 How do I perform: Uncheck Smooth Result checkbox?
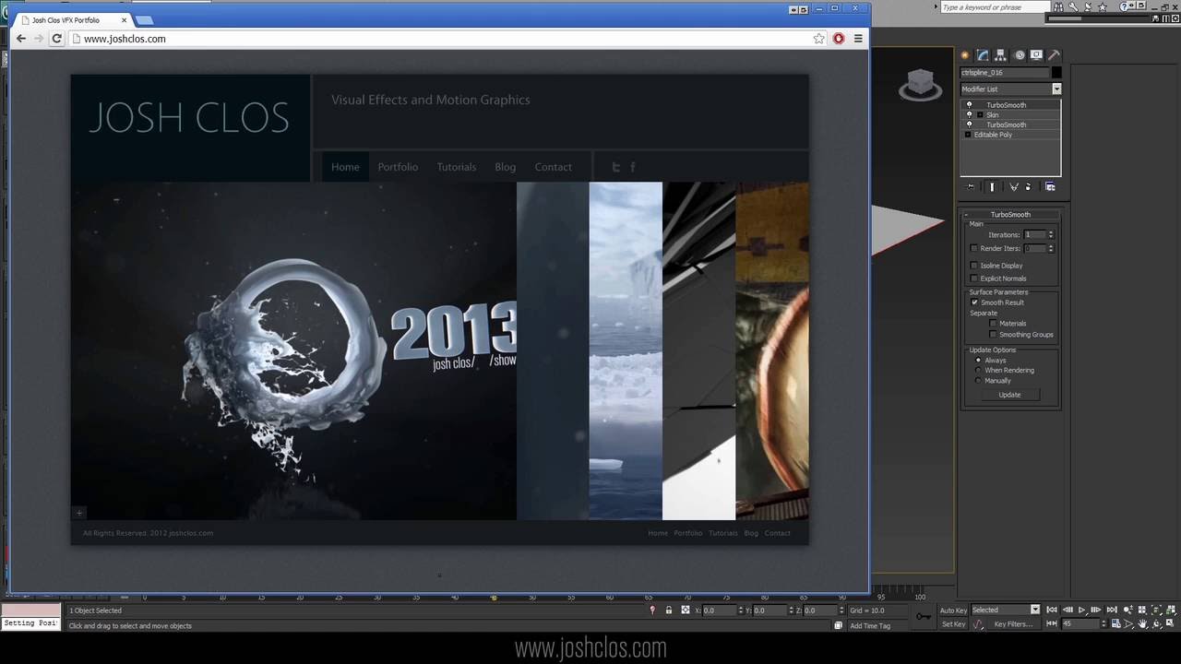tap(974, 302)
